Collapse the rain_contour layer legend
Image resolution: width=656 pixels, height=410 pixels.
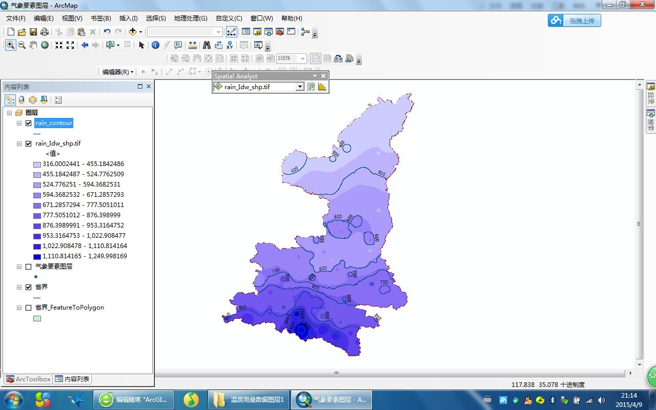tap(19, 123)
